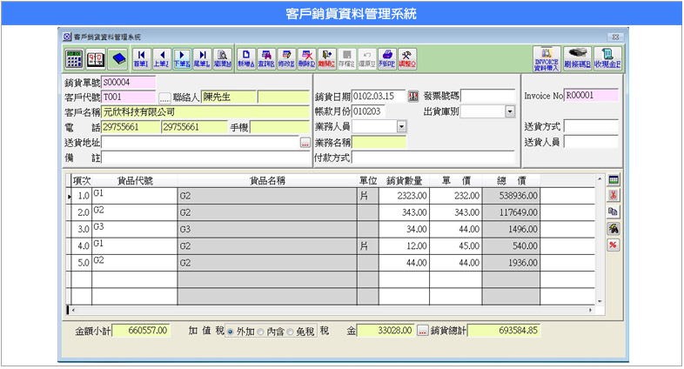This screenshot has height=369, width=684.
Task: Click the 列印 (print) toolbar icon
Action: pyautogui.click(x=387, y=58)
